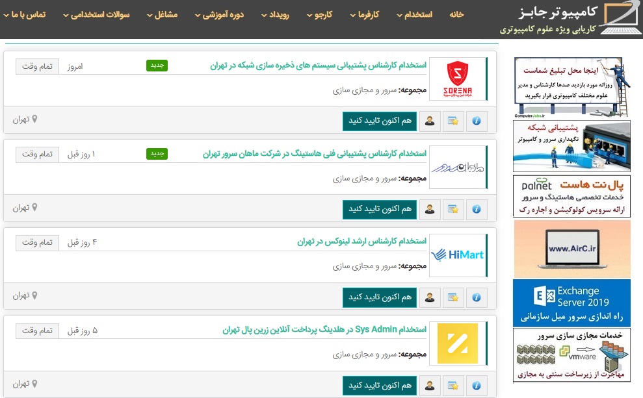Viewport: 643px width, 398px height.
Task: Expand the رویداد menu dropdown
Action: coord(275,15)
